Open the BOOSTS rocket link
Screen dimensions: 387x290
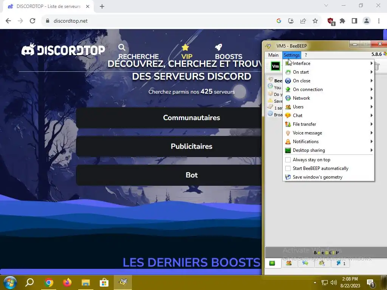[x=229, y=52]
